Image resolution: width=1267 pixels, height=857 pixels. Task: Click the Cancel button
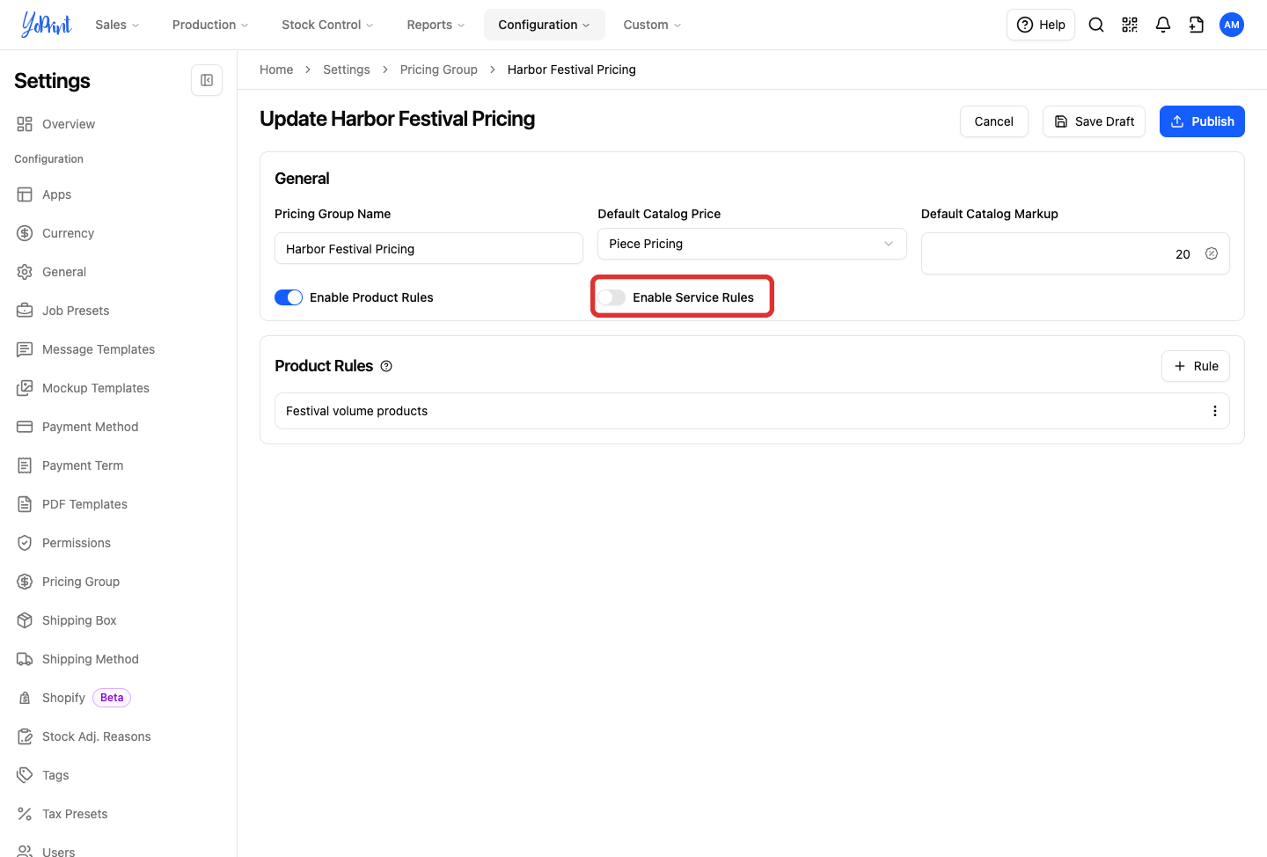pyautogui.click(x=994, y=121)
